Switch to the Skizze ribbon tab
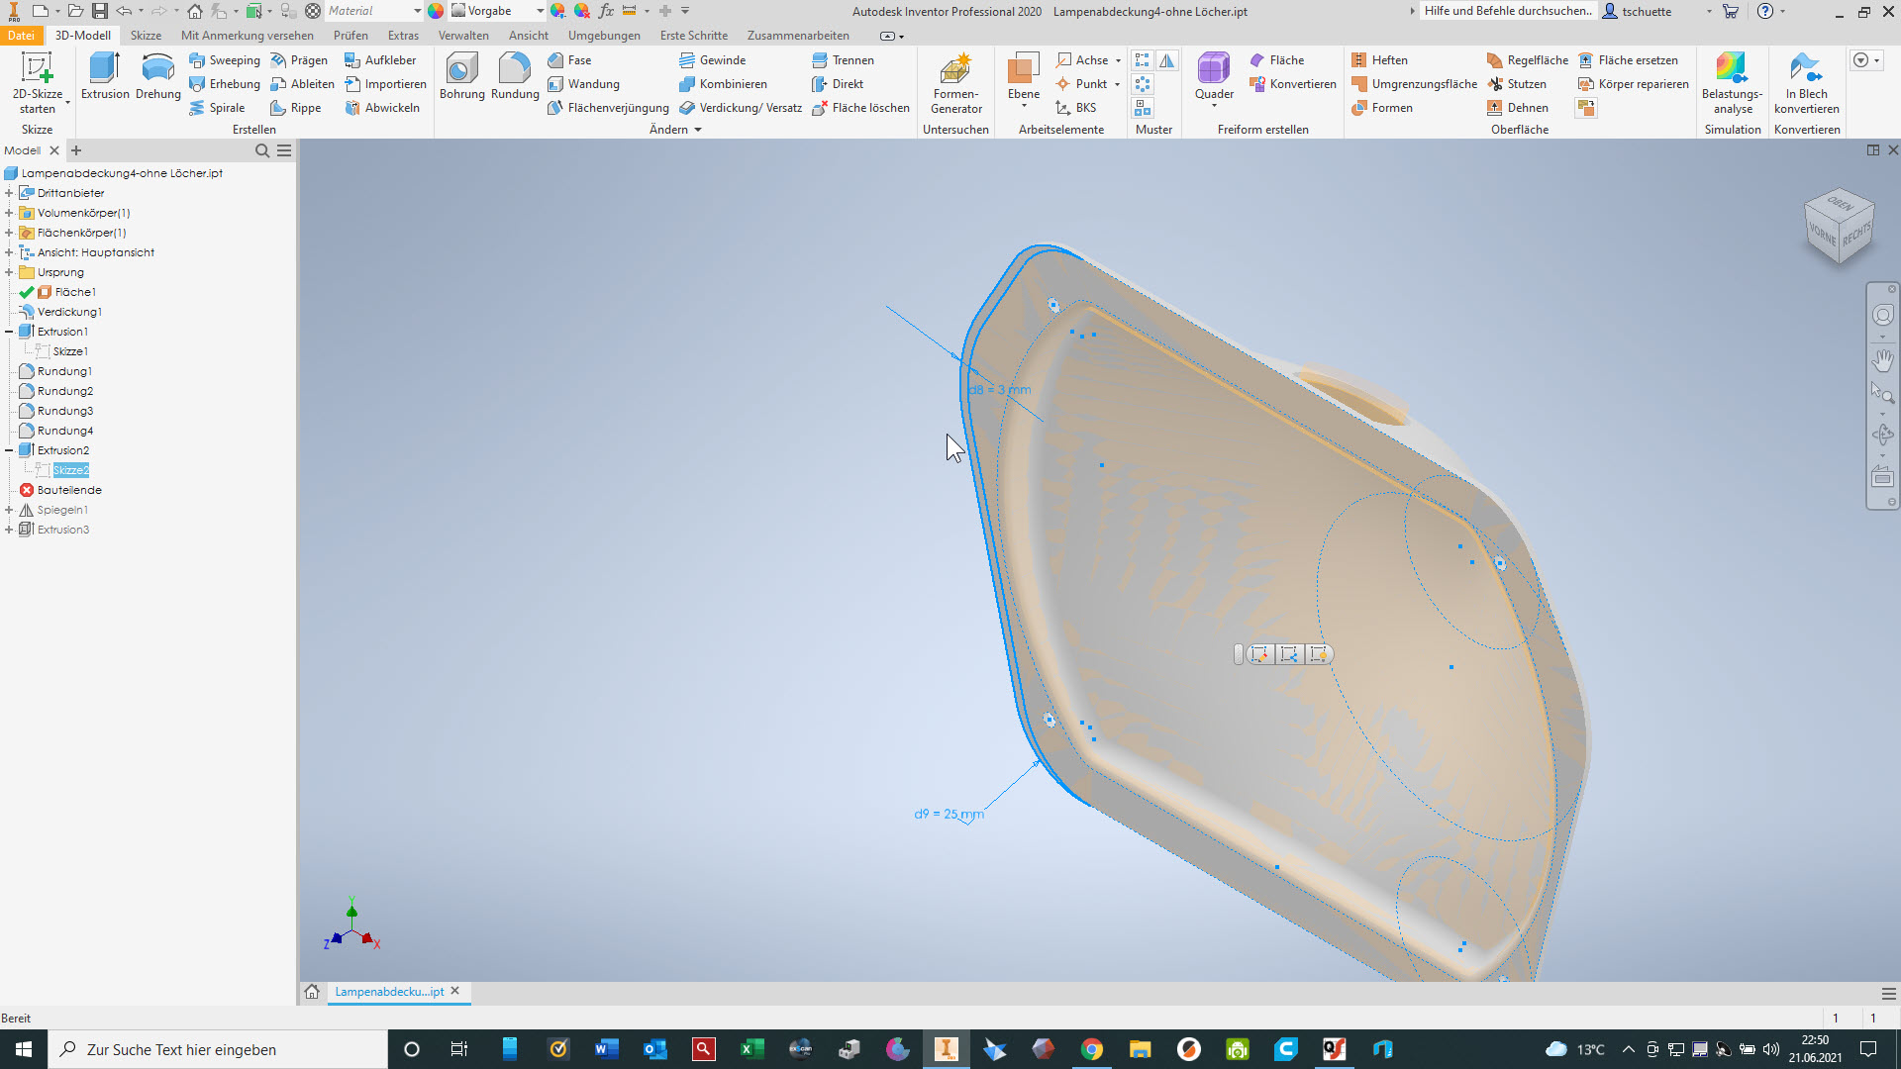 click(146, 36)
